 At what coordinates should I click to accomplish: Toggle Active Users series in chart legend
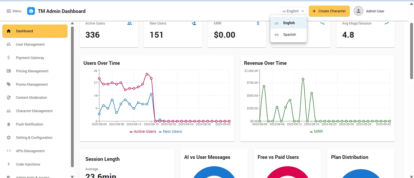click(143, 132)
